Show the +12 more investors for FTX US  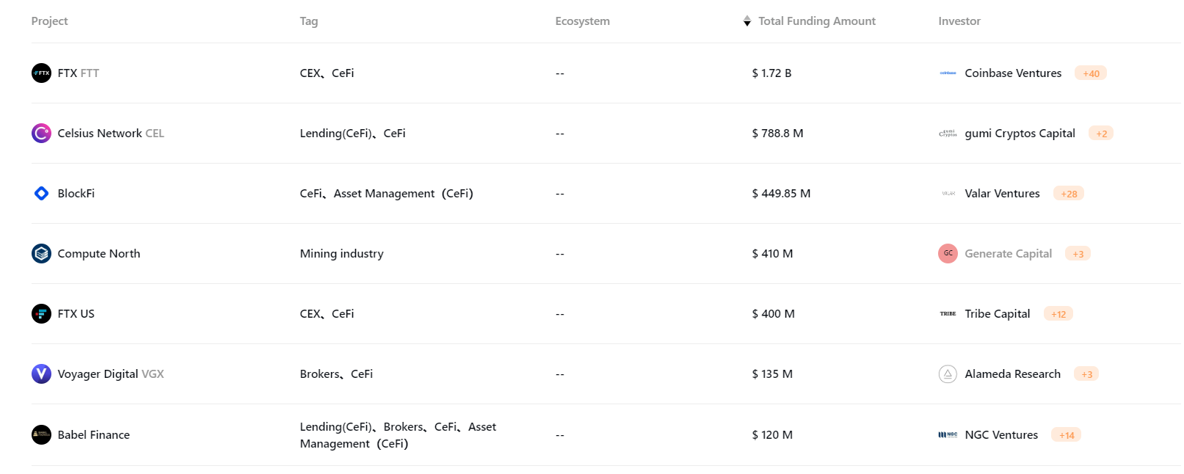[1058, 314]
